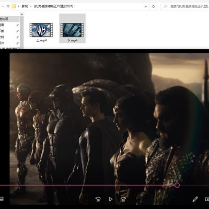Open the pencil edit tool in player
Screen dimensions: 209x209
(195, 199)
